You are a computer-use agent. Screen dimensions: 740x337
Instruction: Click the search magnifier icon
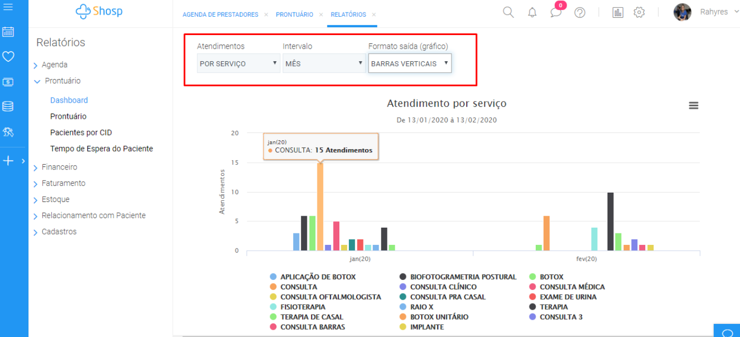coord(508,12)
